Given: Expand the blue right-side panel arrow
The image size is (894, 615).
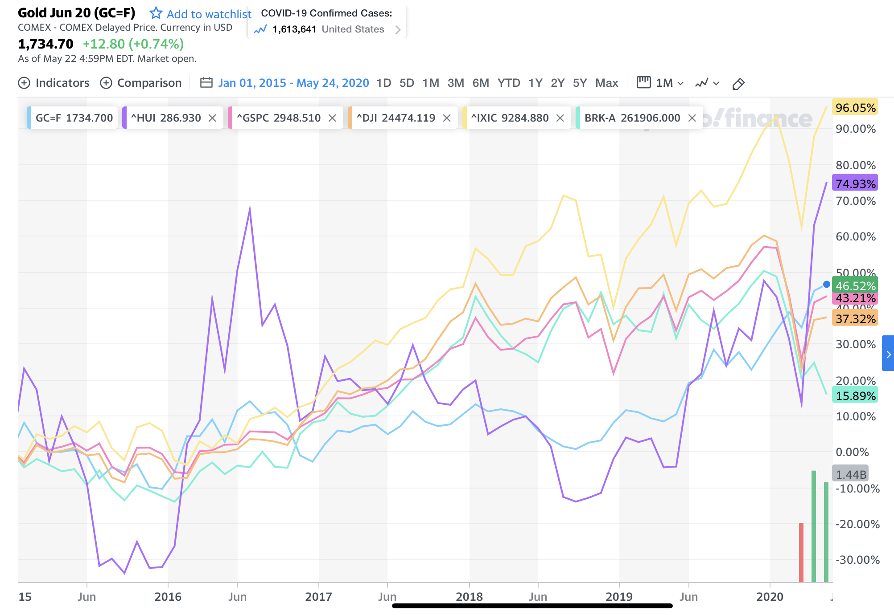Looking at the screenshot, I should pos(888,354).
